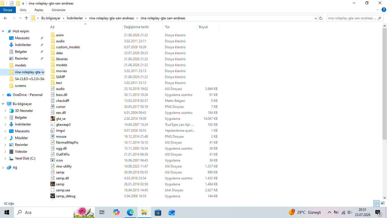The image size is (387, 218).
Task: Navigate to İndirilenler in the address bar
Action: click(75, 18)
